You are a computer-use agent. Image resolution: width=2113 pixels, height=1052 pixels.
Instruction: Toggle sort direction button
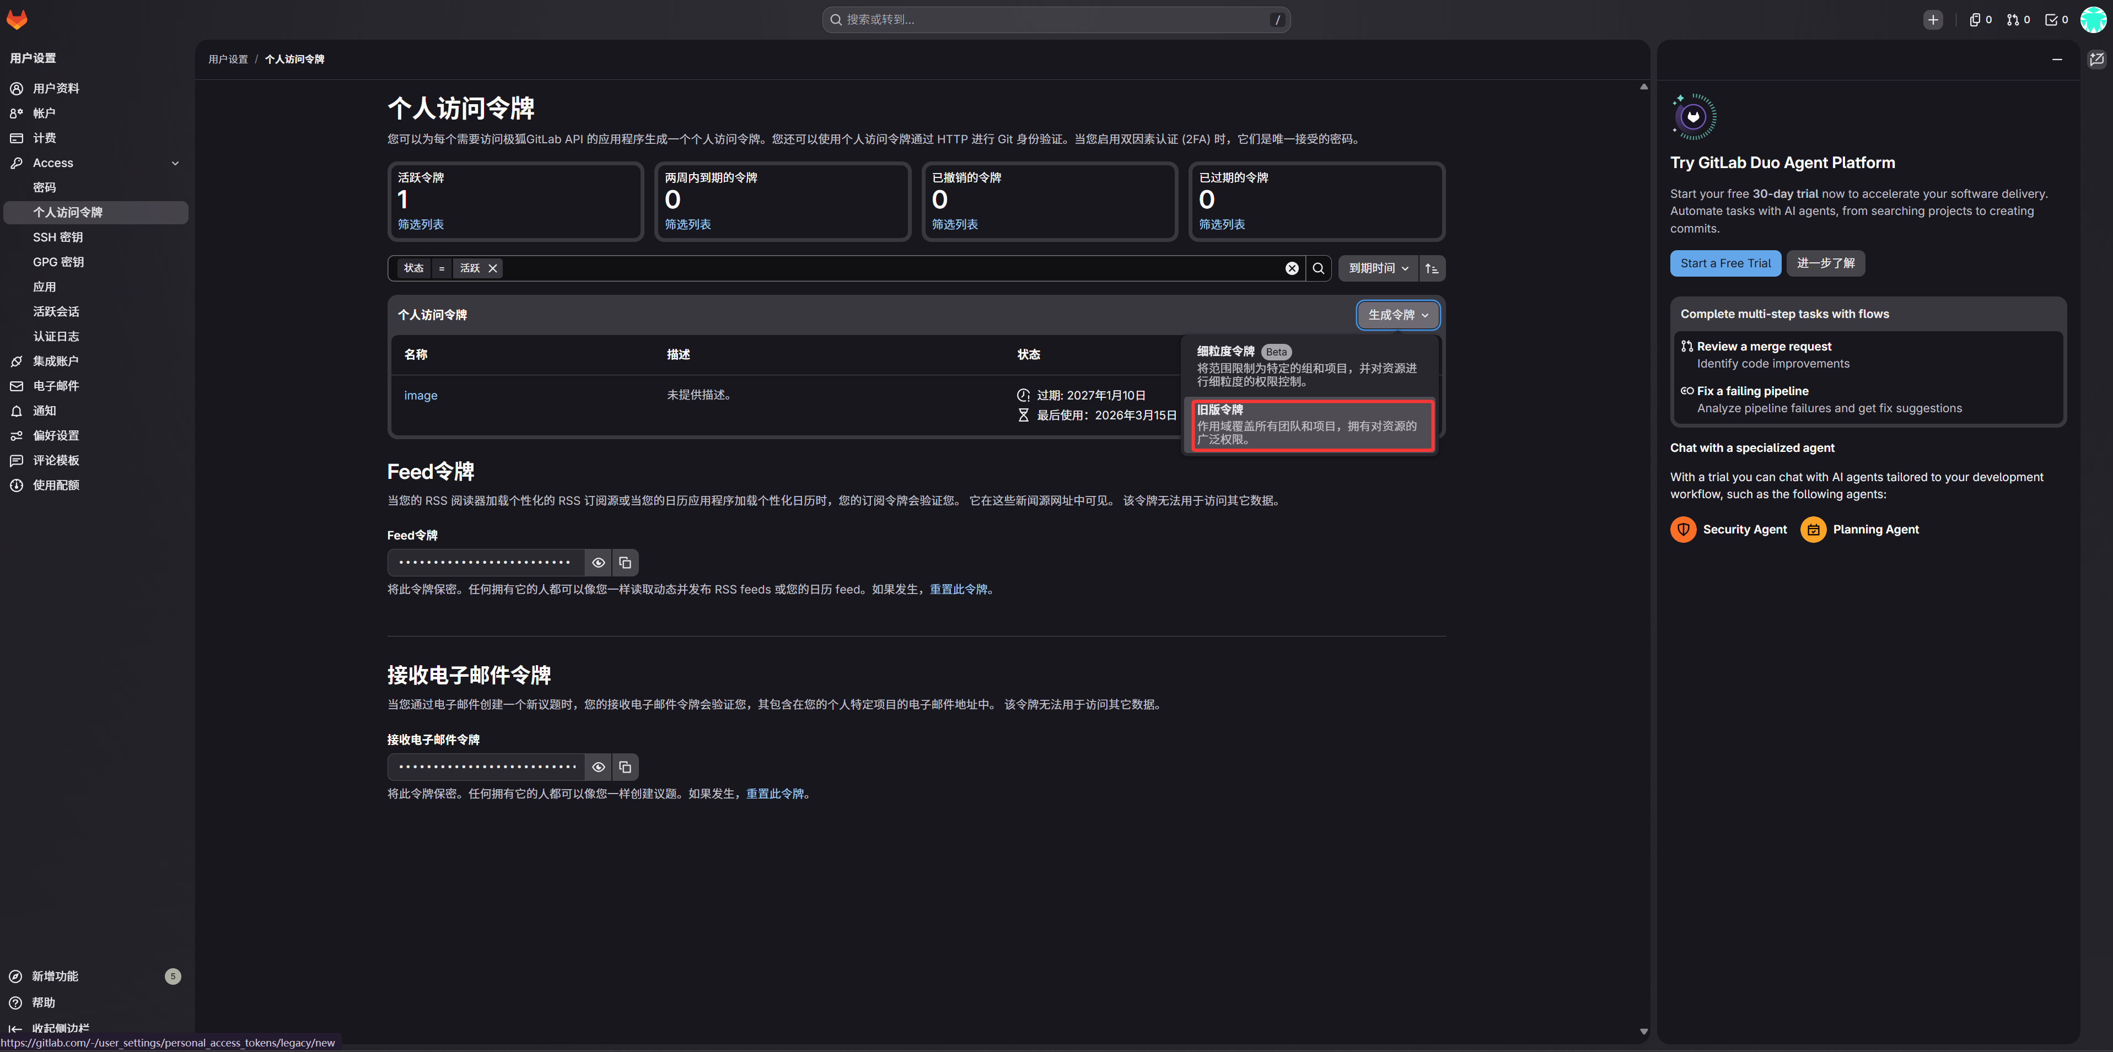1432,268
